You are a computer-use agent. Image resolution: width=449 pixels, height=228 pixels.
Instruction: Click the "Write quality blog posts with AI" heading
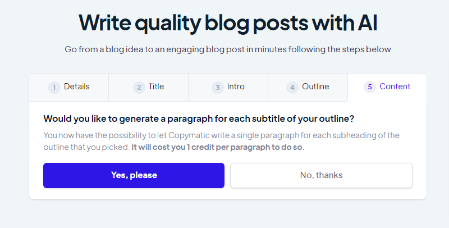click(228, 22)
